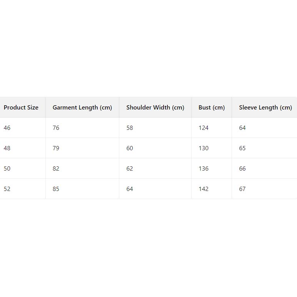Viewport: 297px width, 297px height.
Task: Click sleeve length value 67
Action: point(242,189)
